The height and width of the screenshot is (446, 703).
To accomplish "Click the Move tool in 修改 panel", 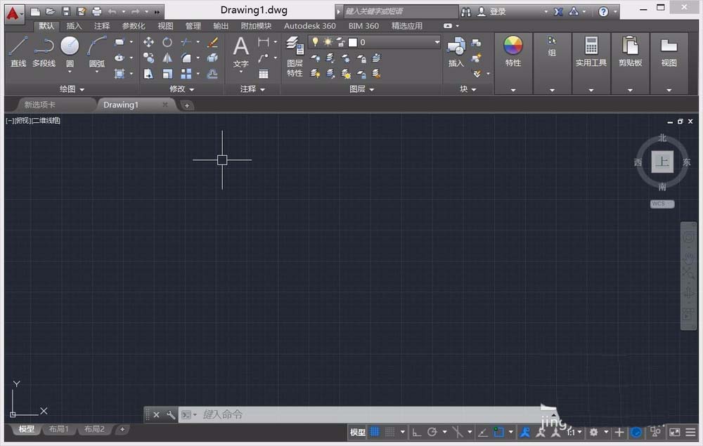I will click(x=149, y=42).
